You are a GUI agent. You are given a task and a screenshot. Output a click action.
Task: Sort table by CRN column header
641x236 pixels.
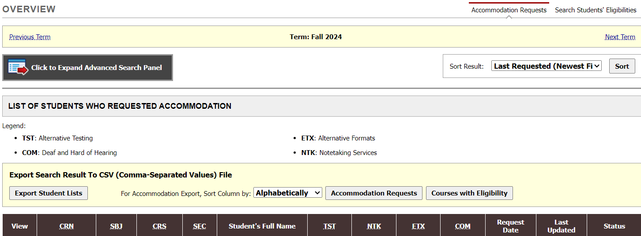67,226
